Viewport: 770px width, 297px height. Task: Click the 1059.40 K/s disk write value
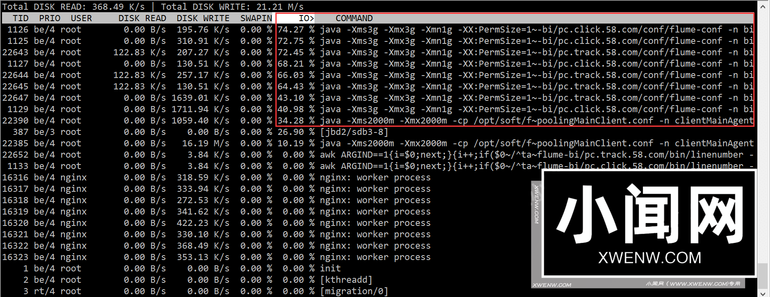pyautogui.click(x=200, y=121)
